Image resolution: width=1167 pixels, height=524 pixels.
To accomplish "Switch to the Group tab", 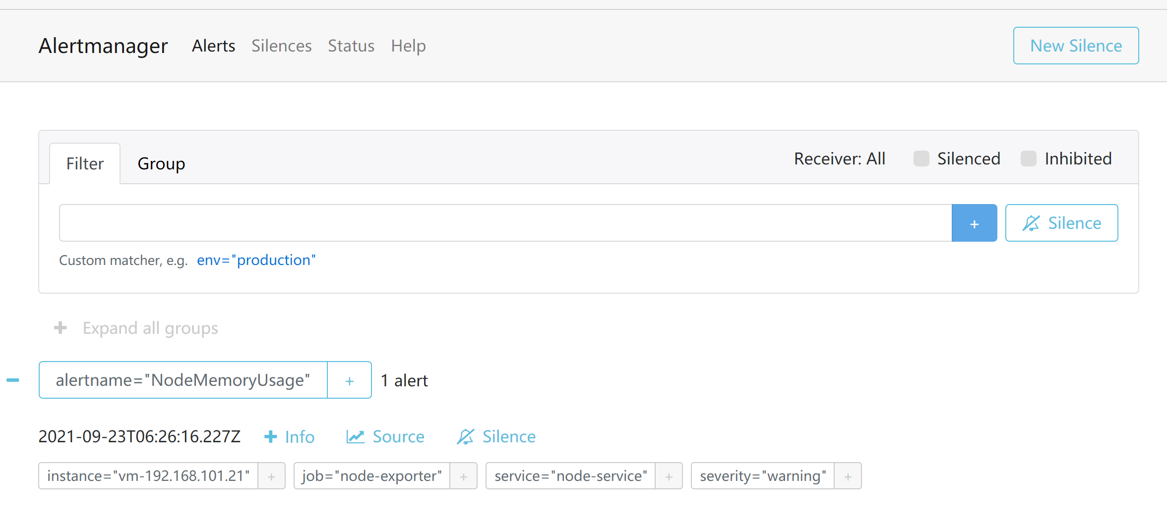I will click(x=161, y=163).
